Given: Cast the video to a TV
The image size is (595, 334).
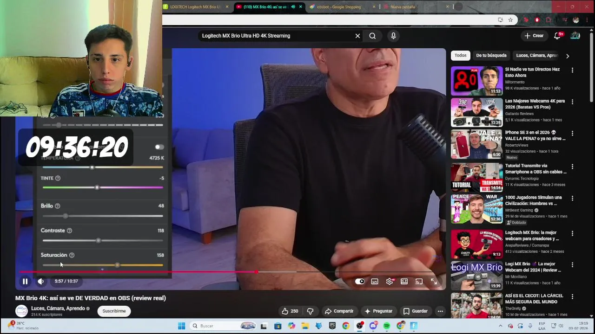Looking at the screenshot, I should pos(419,281).
